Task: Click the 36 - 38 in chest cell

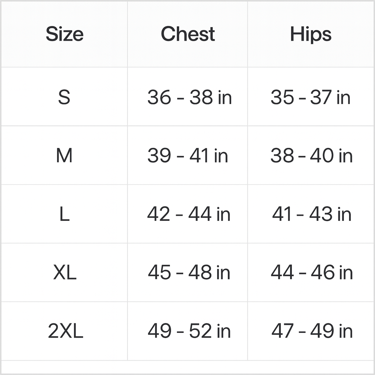Action: pyautogui.click(x=189, y=97)
